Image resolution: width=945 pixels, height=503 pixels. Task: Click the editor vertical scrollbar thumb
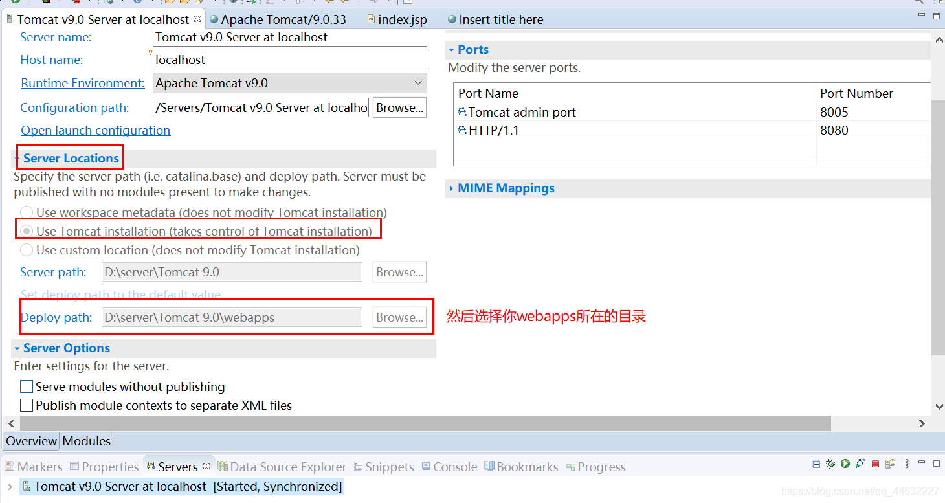(x=939, y=227)
